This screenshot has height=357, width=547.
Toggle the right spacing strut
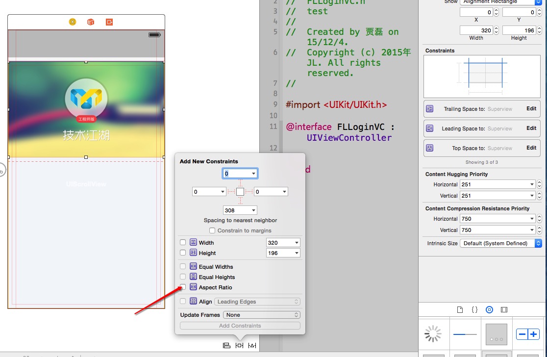(x=249, y=192)
